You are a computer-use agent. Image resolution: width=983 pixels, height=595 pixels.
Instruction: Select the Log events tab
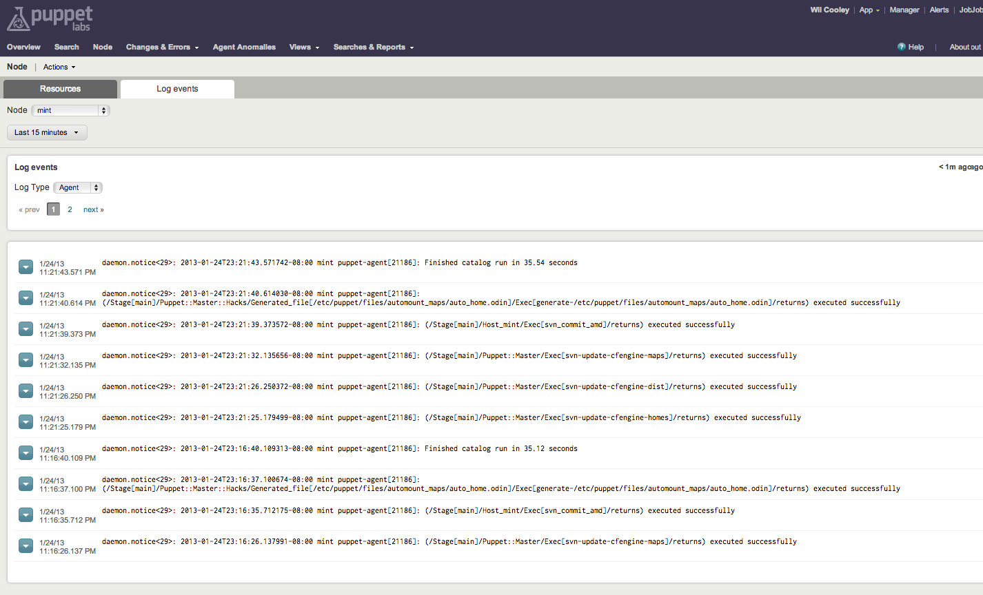177,89
